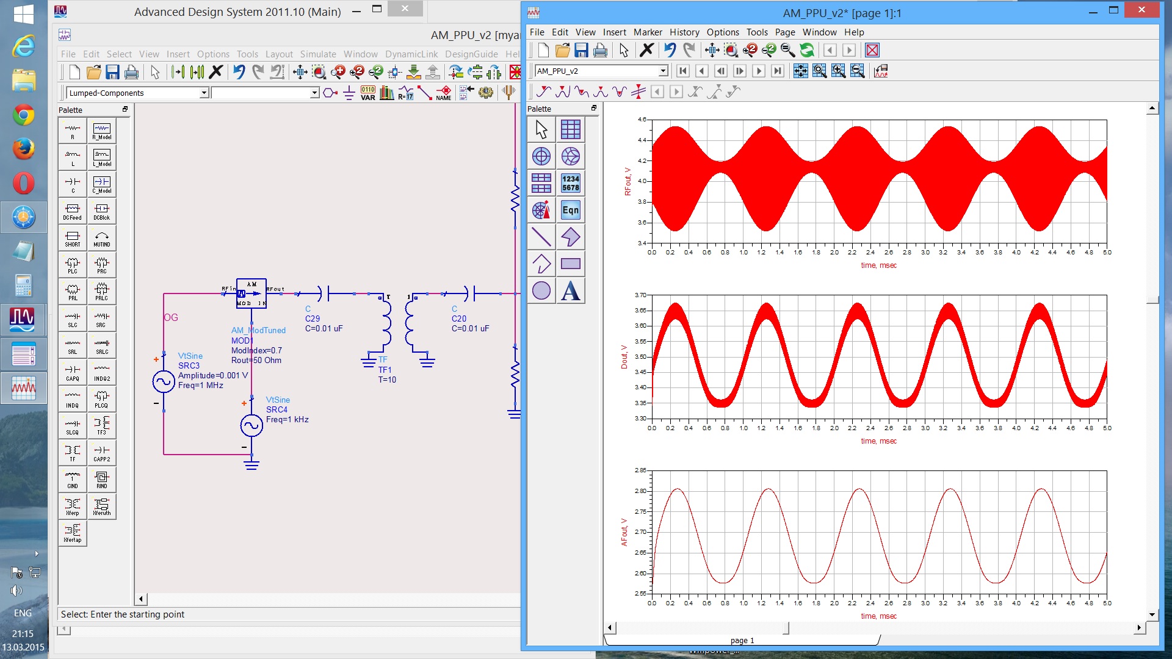Insert a new marker on trace

(x=544, y=92)
